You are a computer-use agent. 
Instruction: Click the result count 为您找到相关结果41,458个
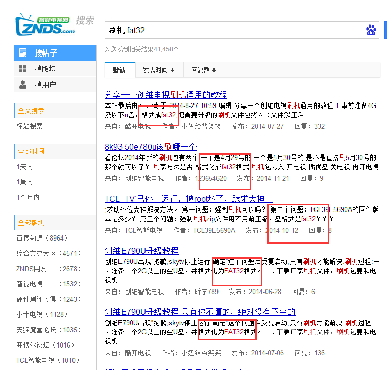point(141,50)
